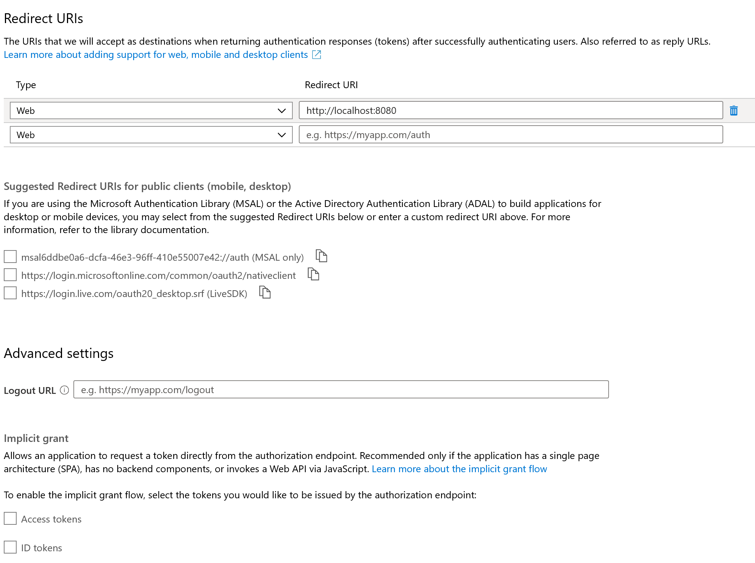The width and height of the screenshot is (755, 563).
Task: Select the Web text in the first Type selector
Action: click(x=26, y=110)
